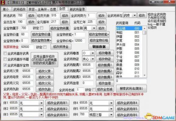Minimize the modifier window
This screenshot has height=121, width=176.
153,2
